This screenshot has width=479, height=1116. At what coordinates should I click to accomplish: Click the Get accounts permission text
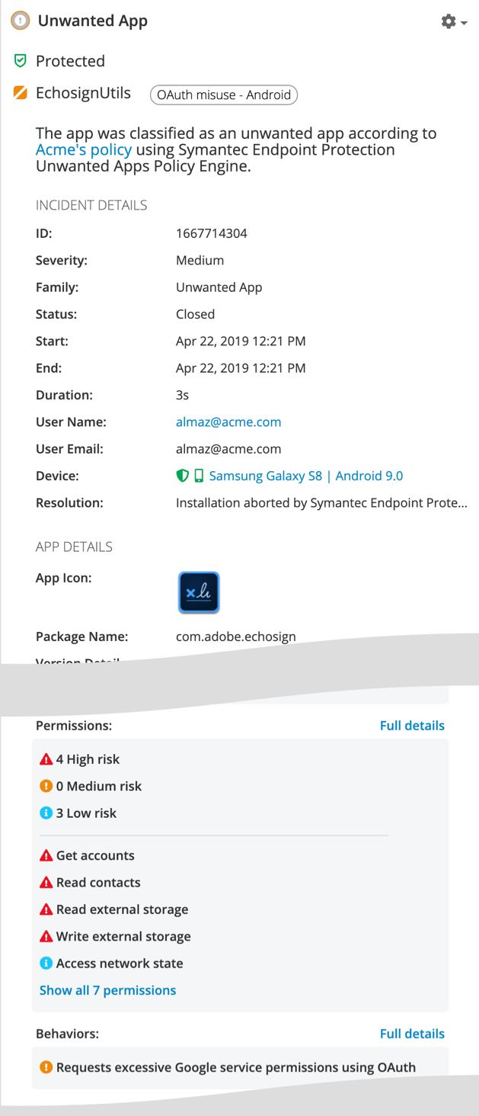[x=95, y=855]
